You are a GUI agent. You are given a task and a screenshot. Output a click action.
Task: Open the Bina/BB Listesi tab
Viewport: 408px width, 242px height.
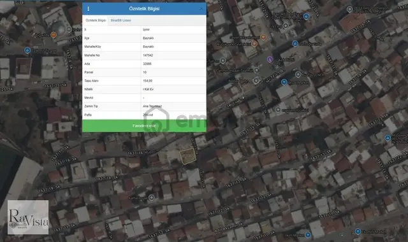click(121, 20)
